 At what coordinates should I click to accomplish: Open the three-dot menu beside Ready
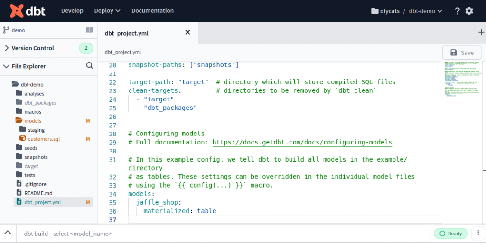coord(477,233)
